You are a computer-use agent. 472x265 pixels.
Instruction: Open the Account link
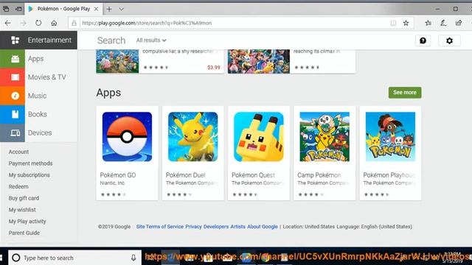pos(18,152)
